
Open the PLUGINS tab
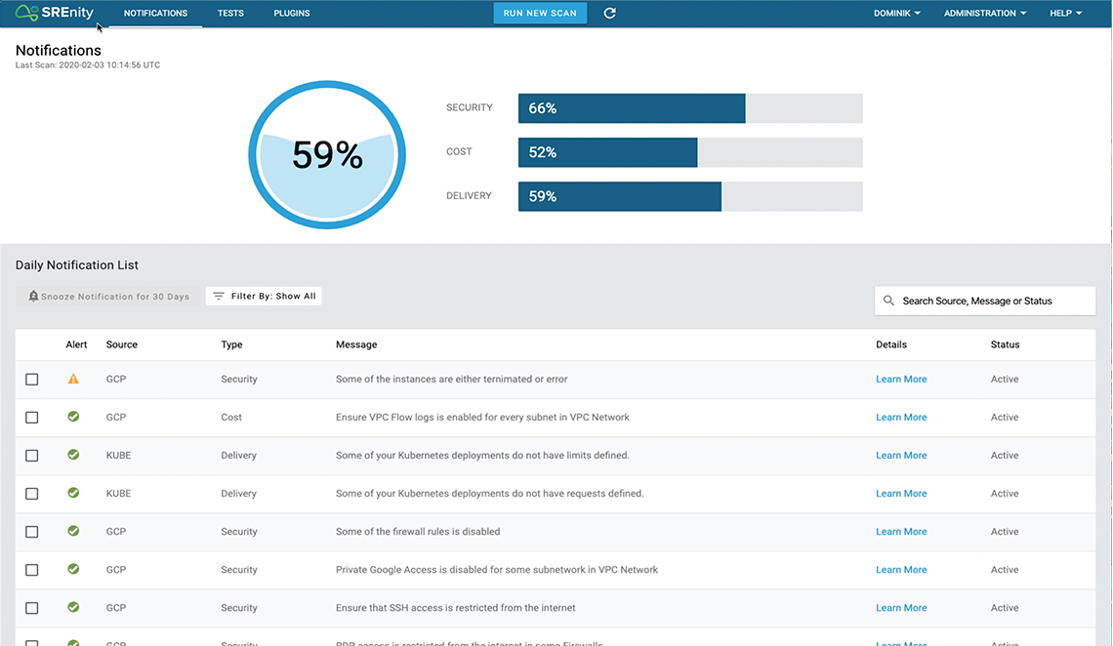[x=292, y=14]
